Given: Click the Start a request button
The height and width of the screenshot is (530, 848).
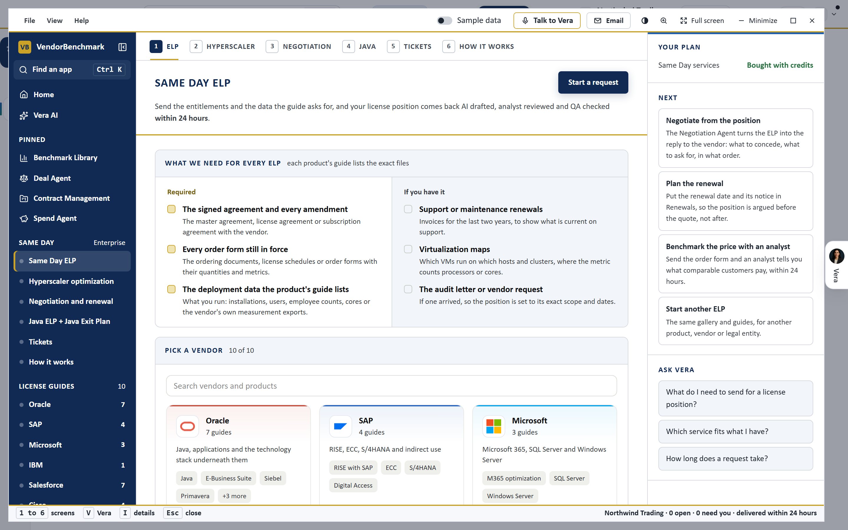Looking at the screenshot, I should [x=593, y=82].
